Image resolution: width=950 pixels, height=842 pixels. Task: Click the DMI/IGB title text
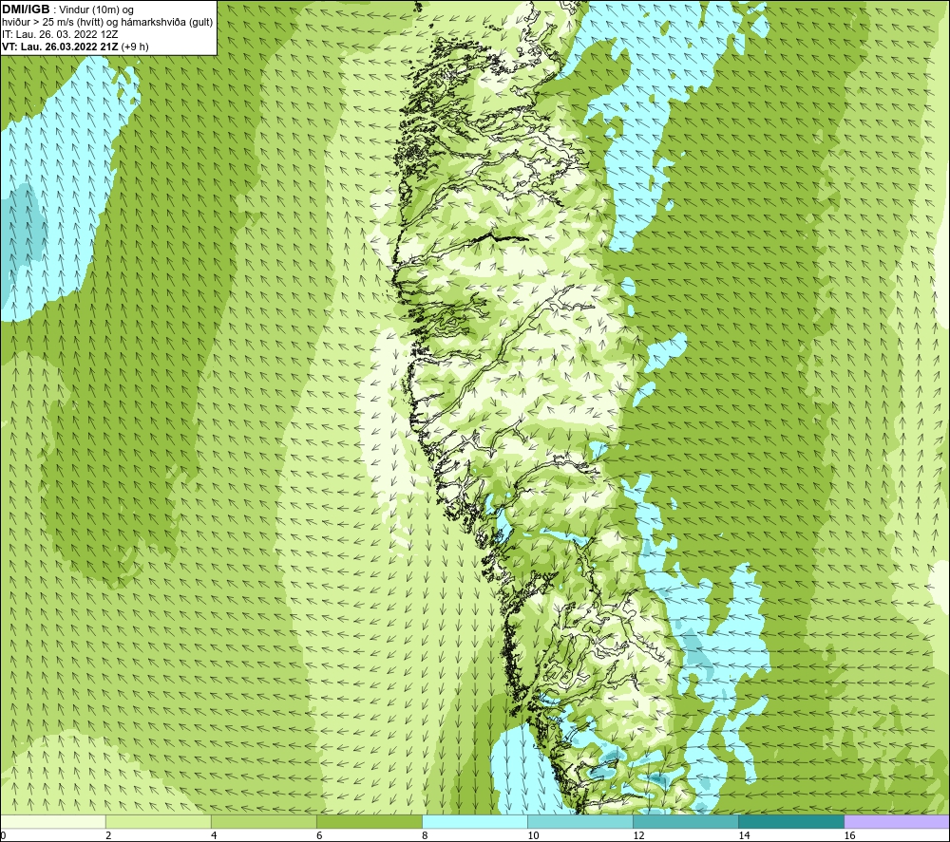[26, 9]
